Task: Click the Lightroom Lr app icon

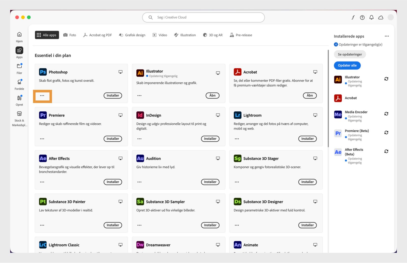Action: (238, 115)
